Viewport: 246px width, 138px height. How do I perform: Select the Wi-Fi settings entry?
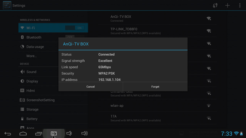coord(53,28)
